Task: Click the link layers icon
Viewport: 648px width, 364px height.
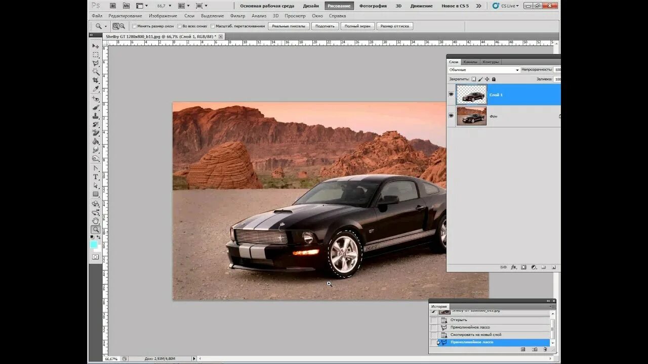Action: [503, 267]
